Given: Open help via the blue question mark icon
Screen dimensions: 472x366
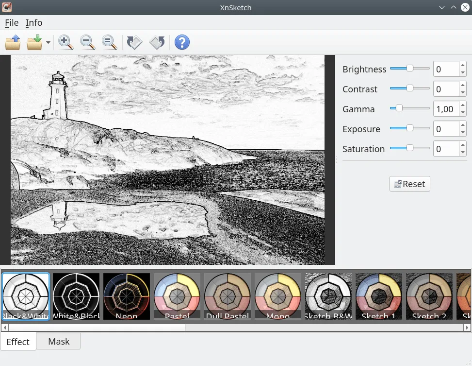Looking at the screenshot, I should pos(182,42).
